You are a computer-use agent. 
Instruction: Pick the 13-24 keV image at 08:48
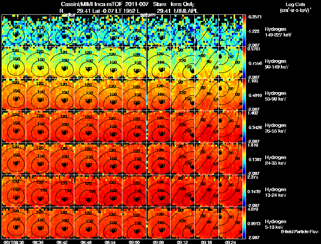[86, 191]
